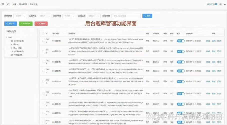Toggle the 启用 switch for row 24854
Image resolution: width=227 pixels, height=125 pixels.
tap(180, 104)
